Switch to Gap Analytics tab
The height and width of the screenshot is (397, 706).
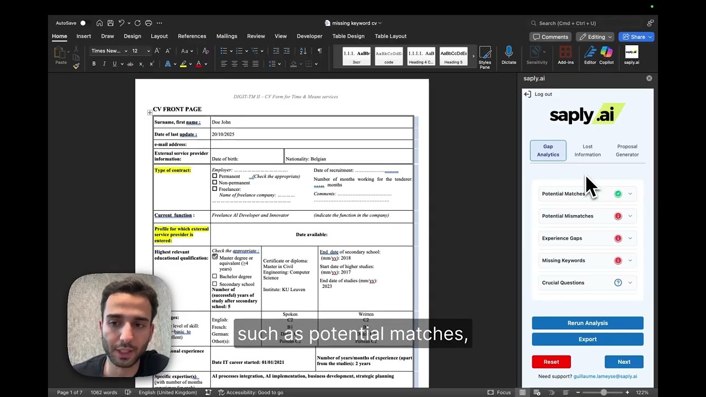548,151
